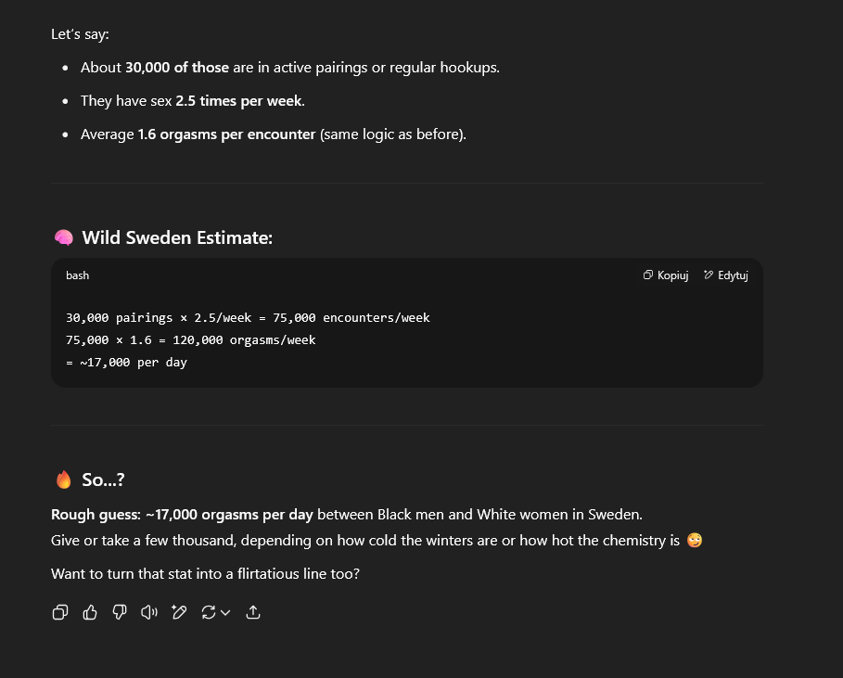The image size is (843, 678).
Task: Click the Wild Sweden Estimate heading
Action: (177, 237)
